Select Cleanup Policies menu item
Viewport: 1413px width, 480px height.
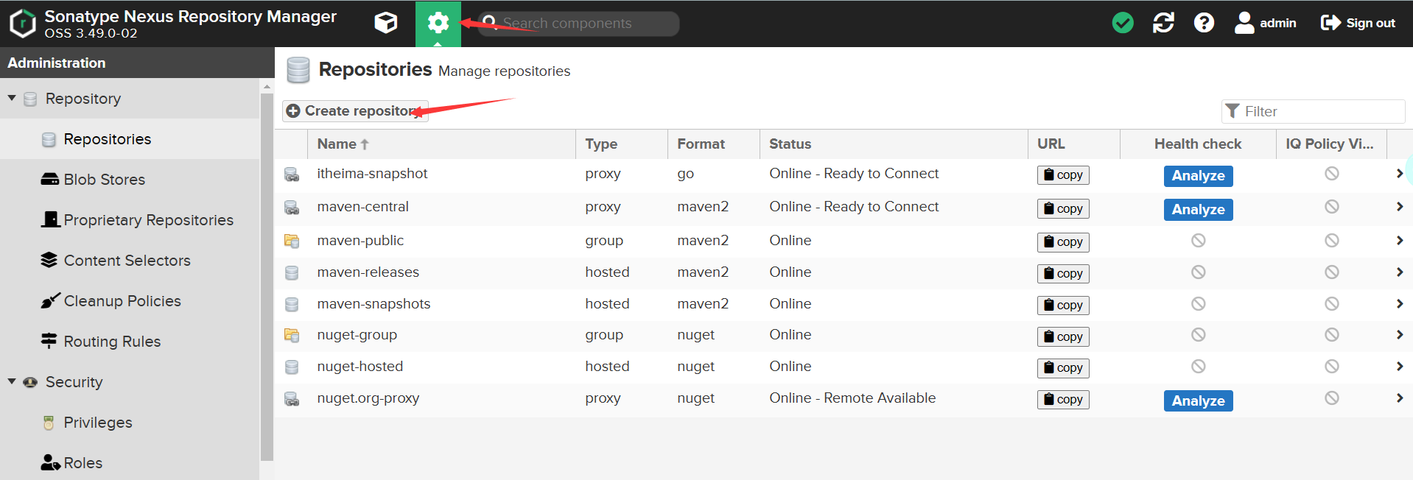[x=122, y=301]
